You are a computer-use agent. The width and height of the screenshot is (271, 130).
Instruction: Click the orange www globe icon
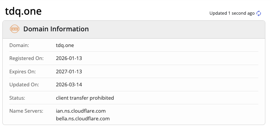(x=15, y=29)
